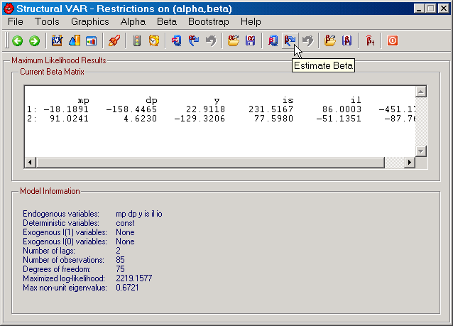Click the beta restrictions document icon

tap(273, 40)
